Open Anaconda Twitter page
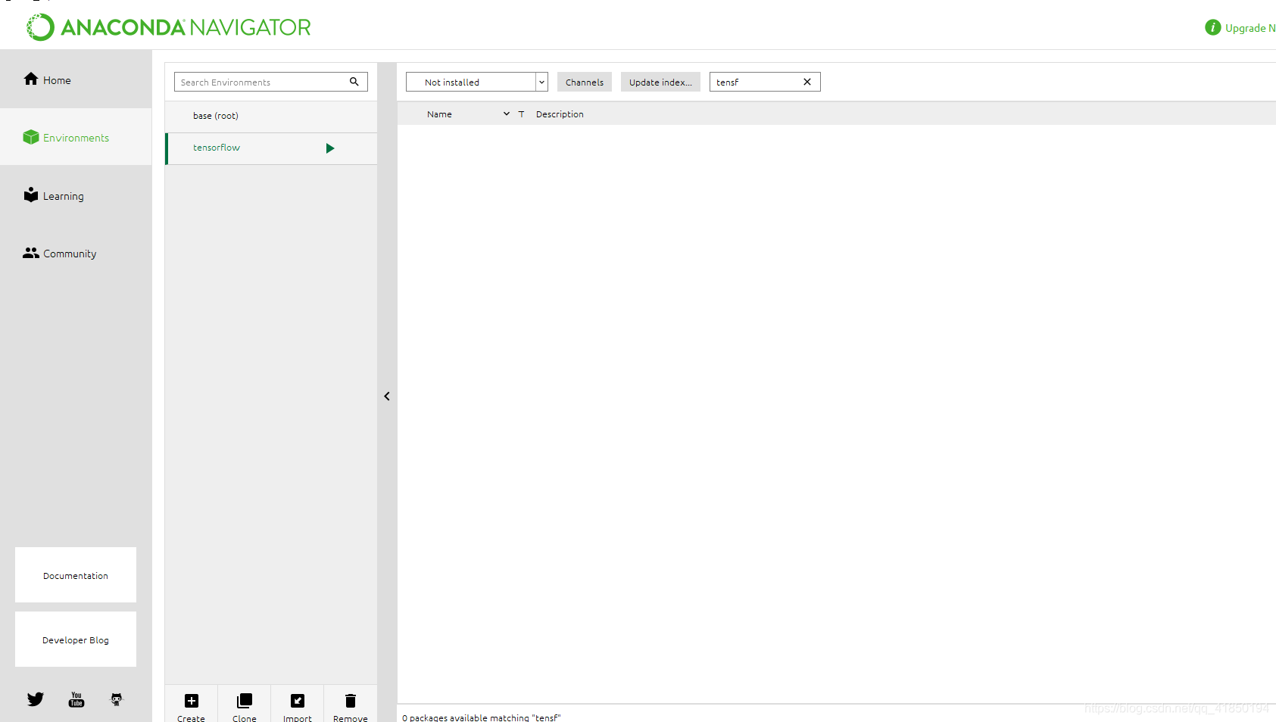The width and height of the screenshot is (1276, 722). point(36,699)
